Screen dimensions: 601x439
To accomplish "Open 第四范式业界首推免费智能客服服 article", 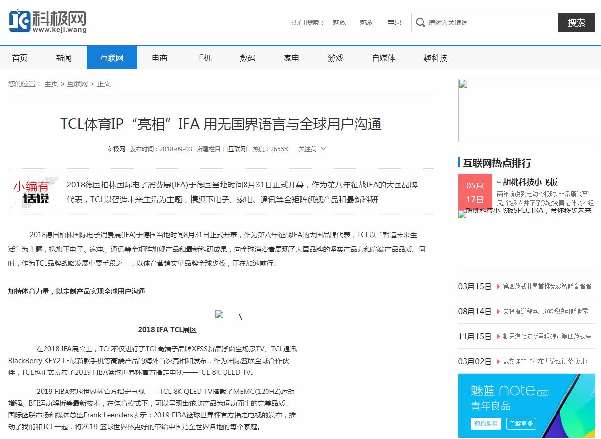I will coord(547,286).
